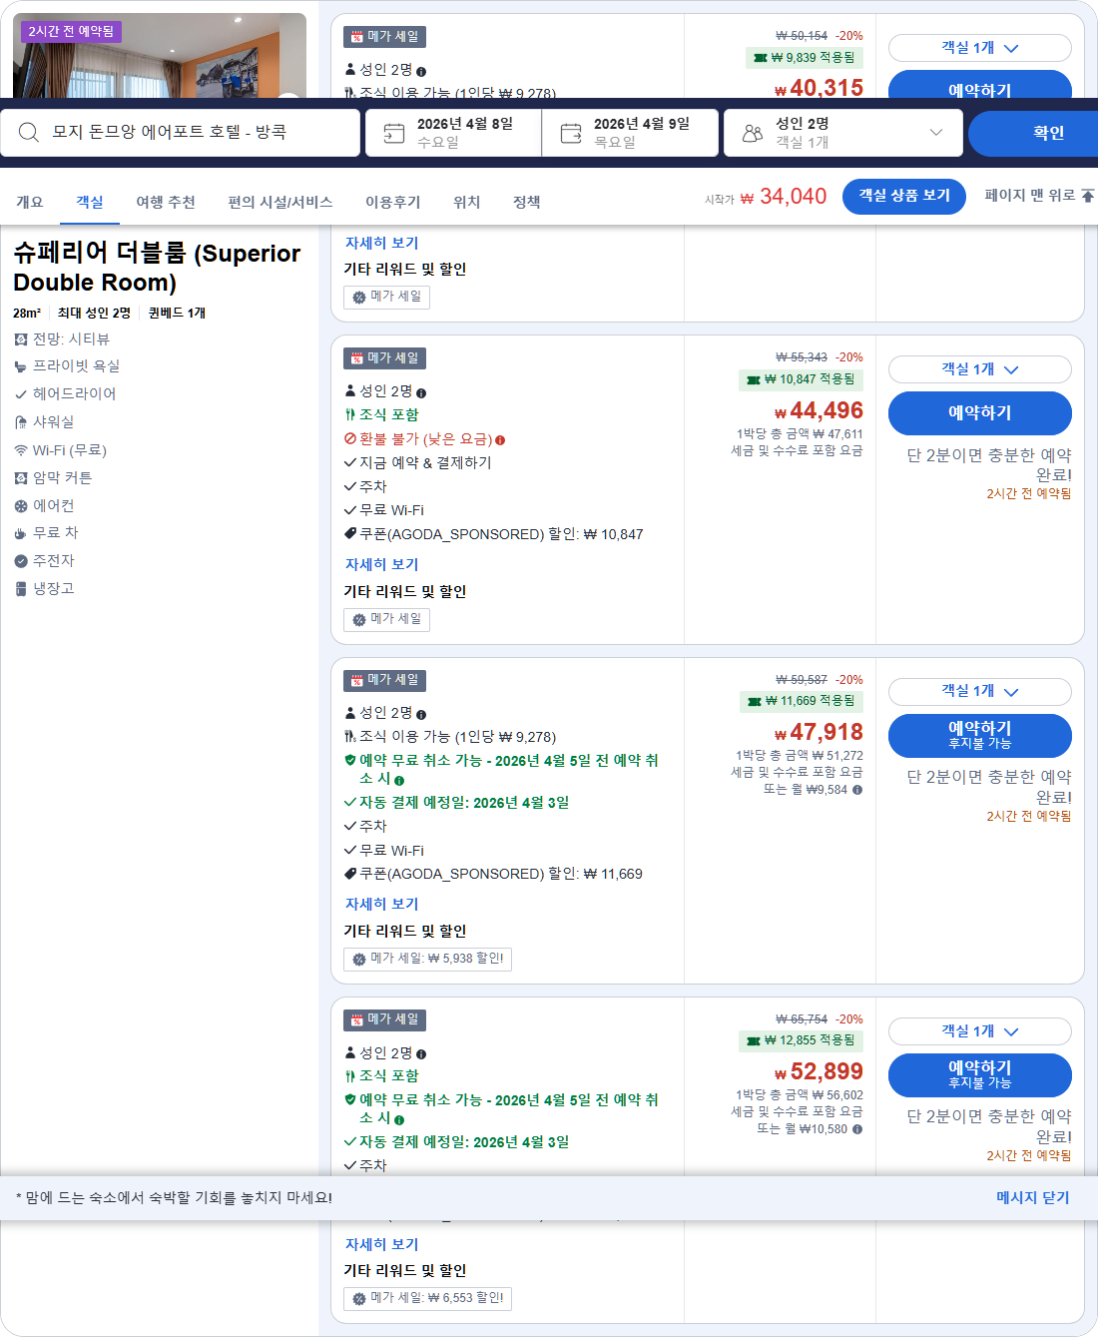The height and width of the screenshot is (1338, 1098).
Task: Click the coupon icon on ₩10,847 적용됨 badge
Action: [x=754, y=379]
